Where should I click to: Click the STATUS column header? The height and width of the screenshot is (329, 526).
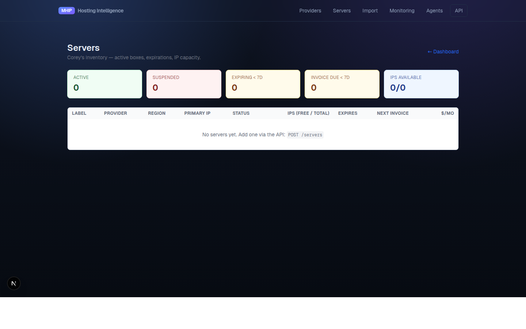tap(241, 113)
